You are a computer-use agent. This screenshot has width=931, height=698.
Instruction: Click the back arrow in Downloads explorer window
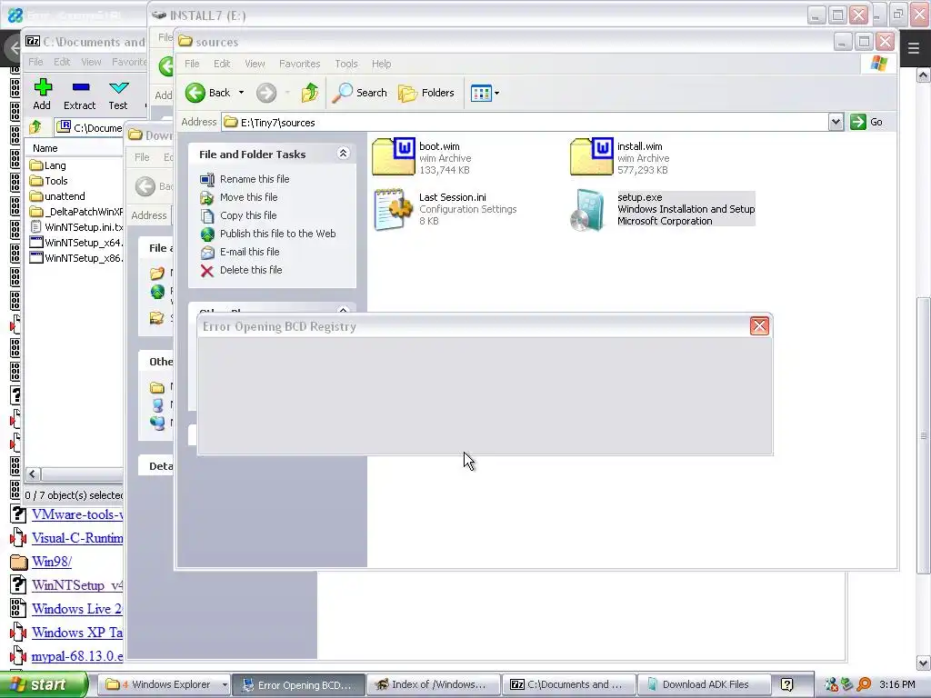(145, 186)
